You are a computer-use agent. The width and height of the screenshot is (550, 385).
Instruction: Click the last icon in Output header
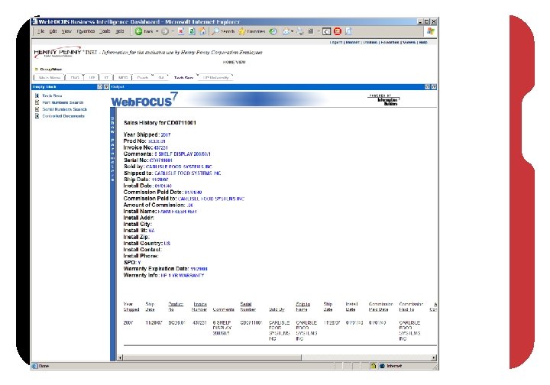tap(434, 86)
